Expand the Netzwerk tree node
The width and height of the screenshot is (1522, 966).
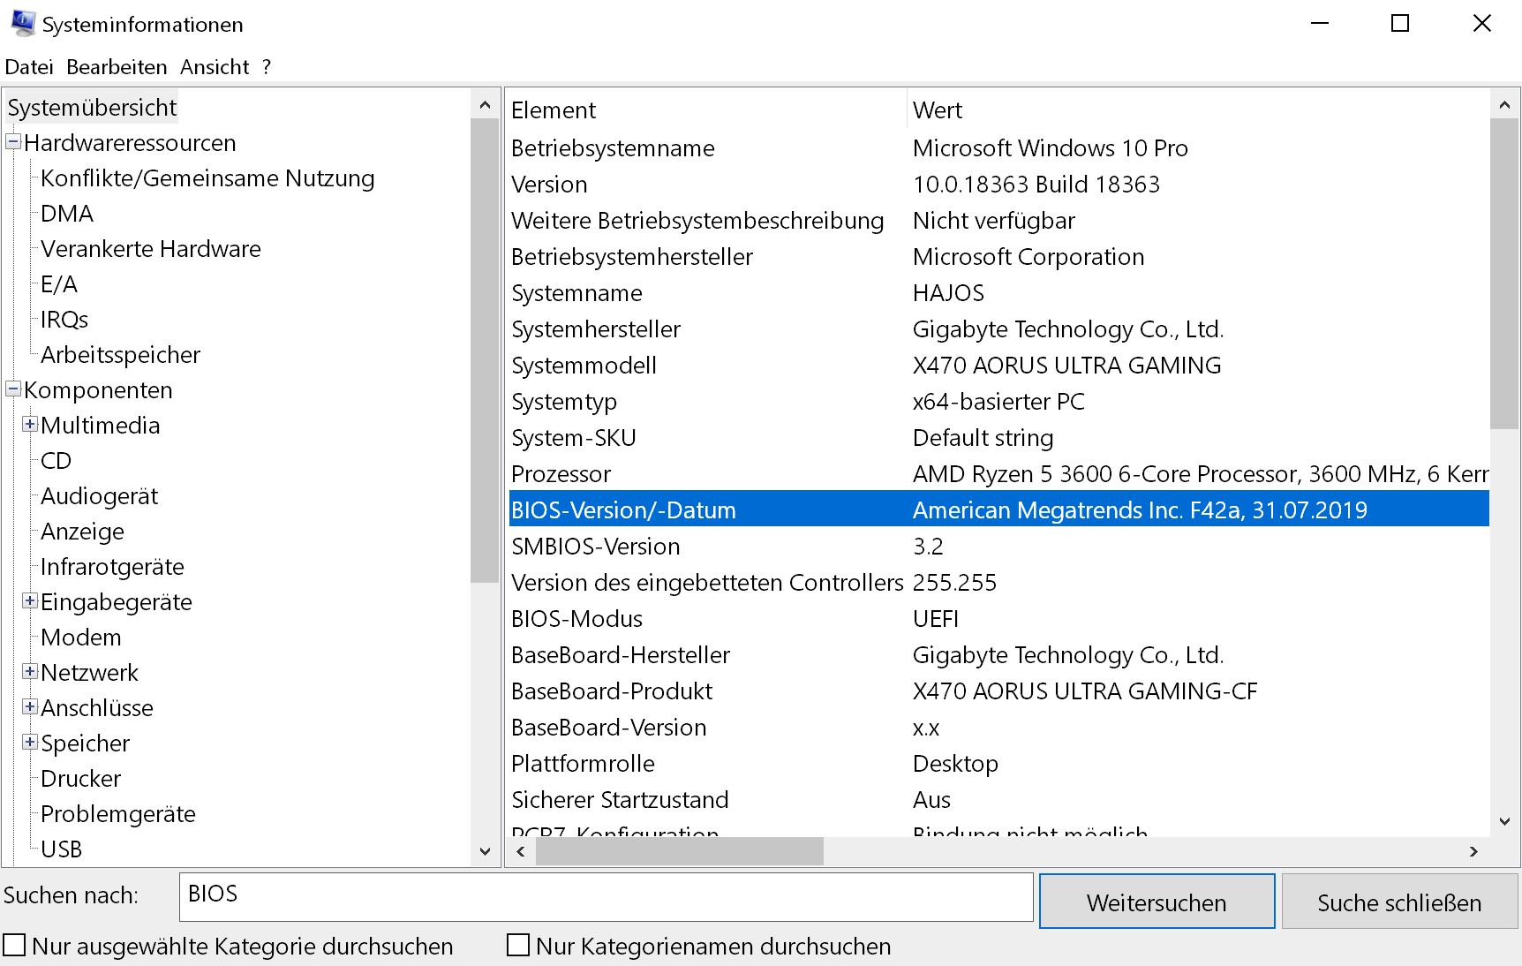(30, 672)
